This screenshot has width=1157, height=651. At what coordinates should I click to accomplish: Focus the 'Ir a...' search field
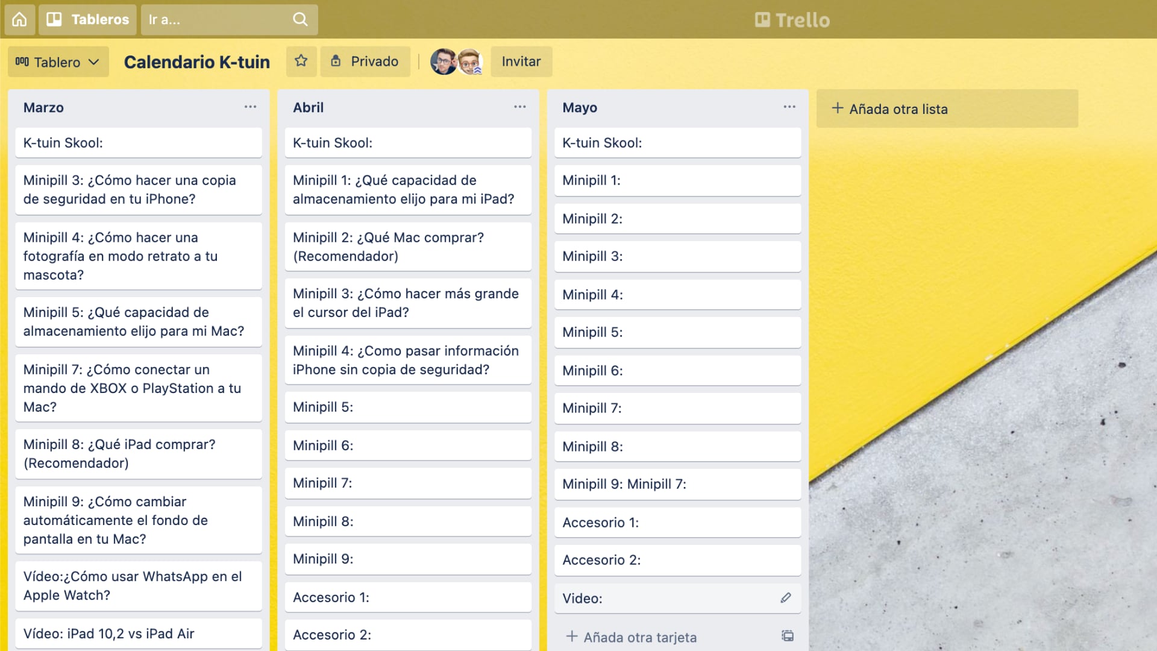(x=229, y=19)
